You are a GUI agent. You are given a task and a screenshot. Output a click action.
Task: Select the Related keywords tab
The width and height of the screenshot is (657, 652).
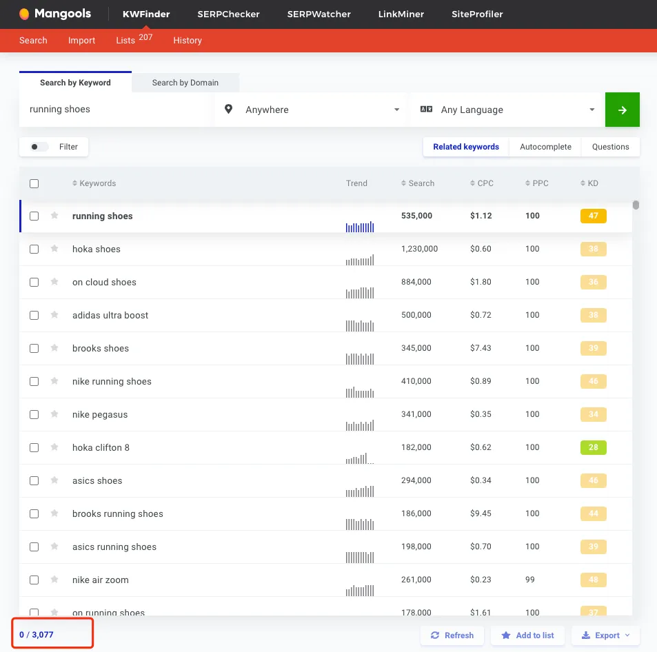466,147
